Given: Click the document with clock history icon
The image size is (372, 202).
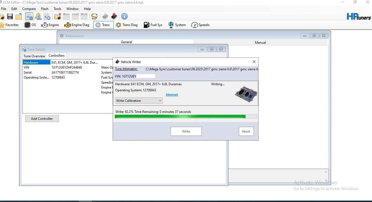Looking at the screenshot, I should [46, 16].
